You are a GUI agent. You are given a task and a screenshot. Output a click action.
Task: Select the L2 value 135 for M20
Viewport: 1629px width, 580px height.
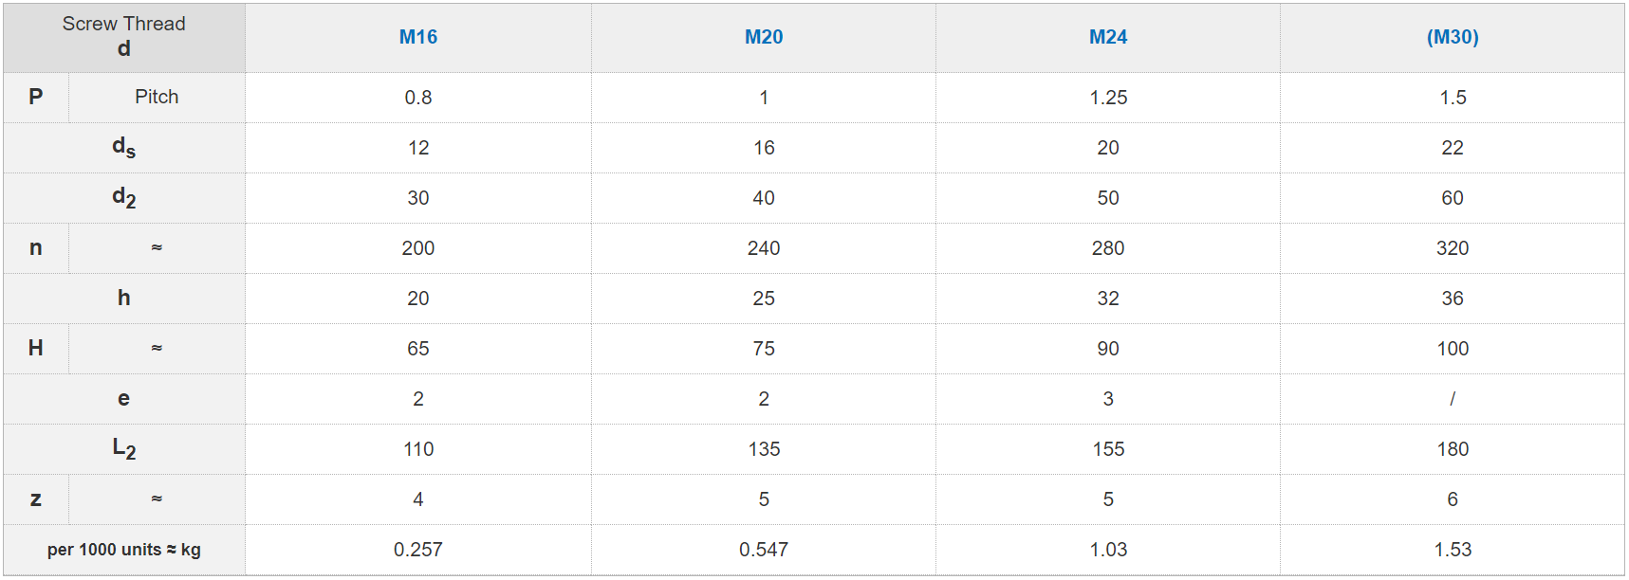[764, 449]
